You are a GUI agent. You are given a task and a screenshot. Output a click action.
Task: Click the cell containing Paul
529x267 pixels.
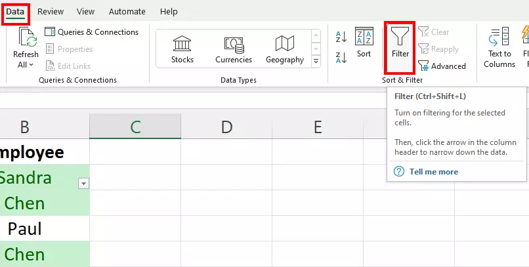click(x=25, y=229)
